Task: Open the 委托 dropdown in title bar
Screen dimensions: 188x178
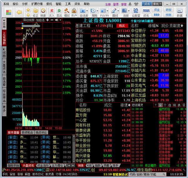Action: tap(157, 4)
